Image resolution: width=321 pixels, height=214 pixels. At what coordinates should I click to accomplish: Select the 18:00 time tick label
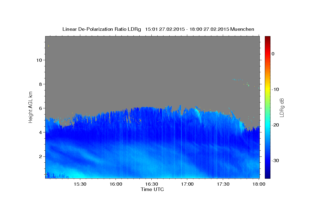click(259, 184)
